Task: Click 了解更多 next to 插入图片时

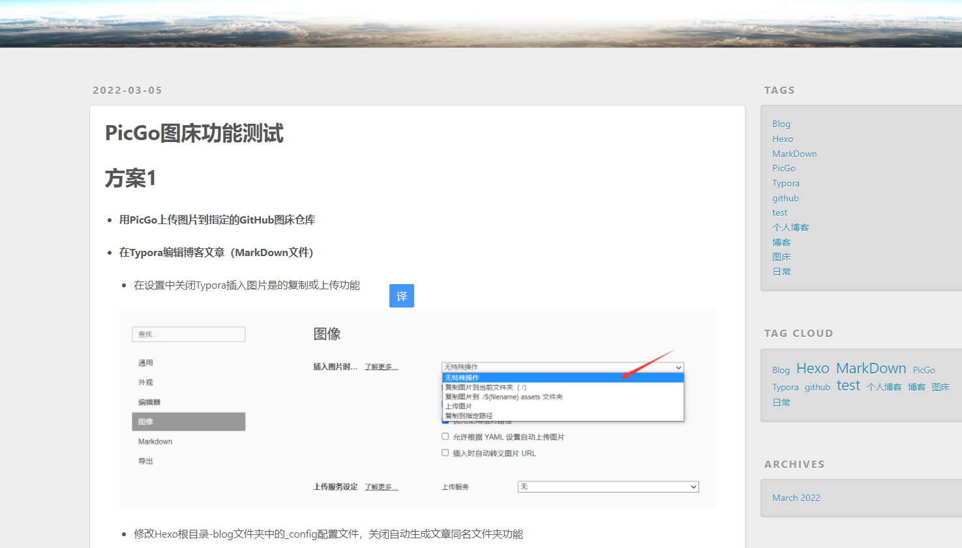Action: pos(382,367)
